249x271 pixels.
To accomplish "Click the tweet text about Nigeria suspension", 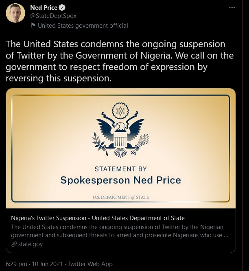I will pos(121,61).
